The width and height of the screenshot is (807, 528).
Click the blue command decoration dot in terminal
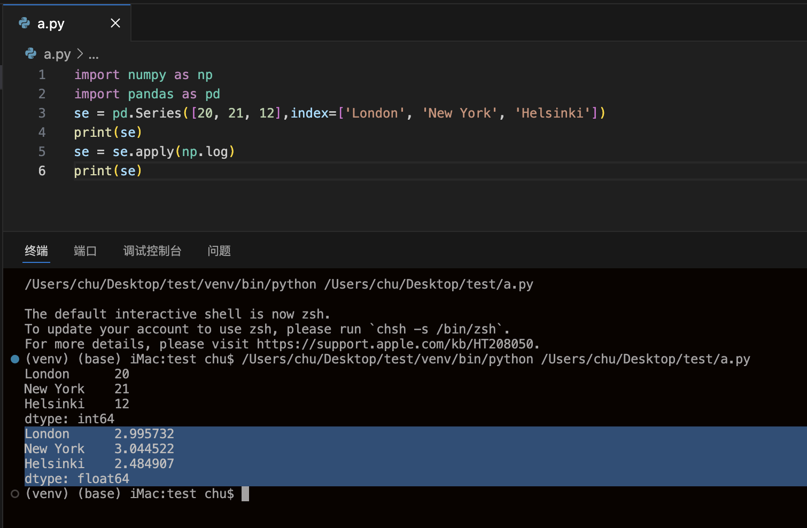coord(14,359)
